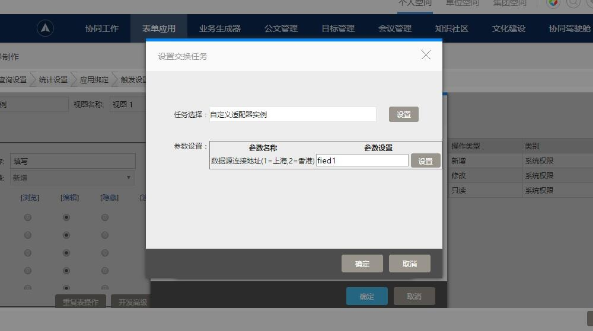The height and width of the screenshot is (331, 593).
Task: Open the 文化建设 menu
Action: [x=509, y=28]
